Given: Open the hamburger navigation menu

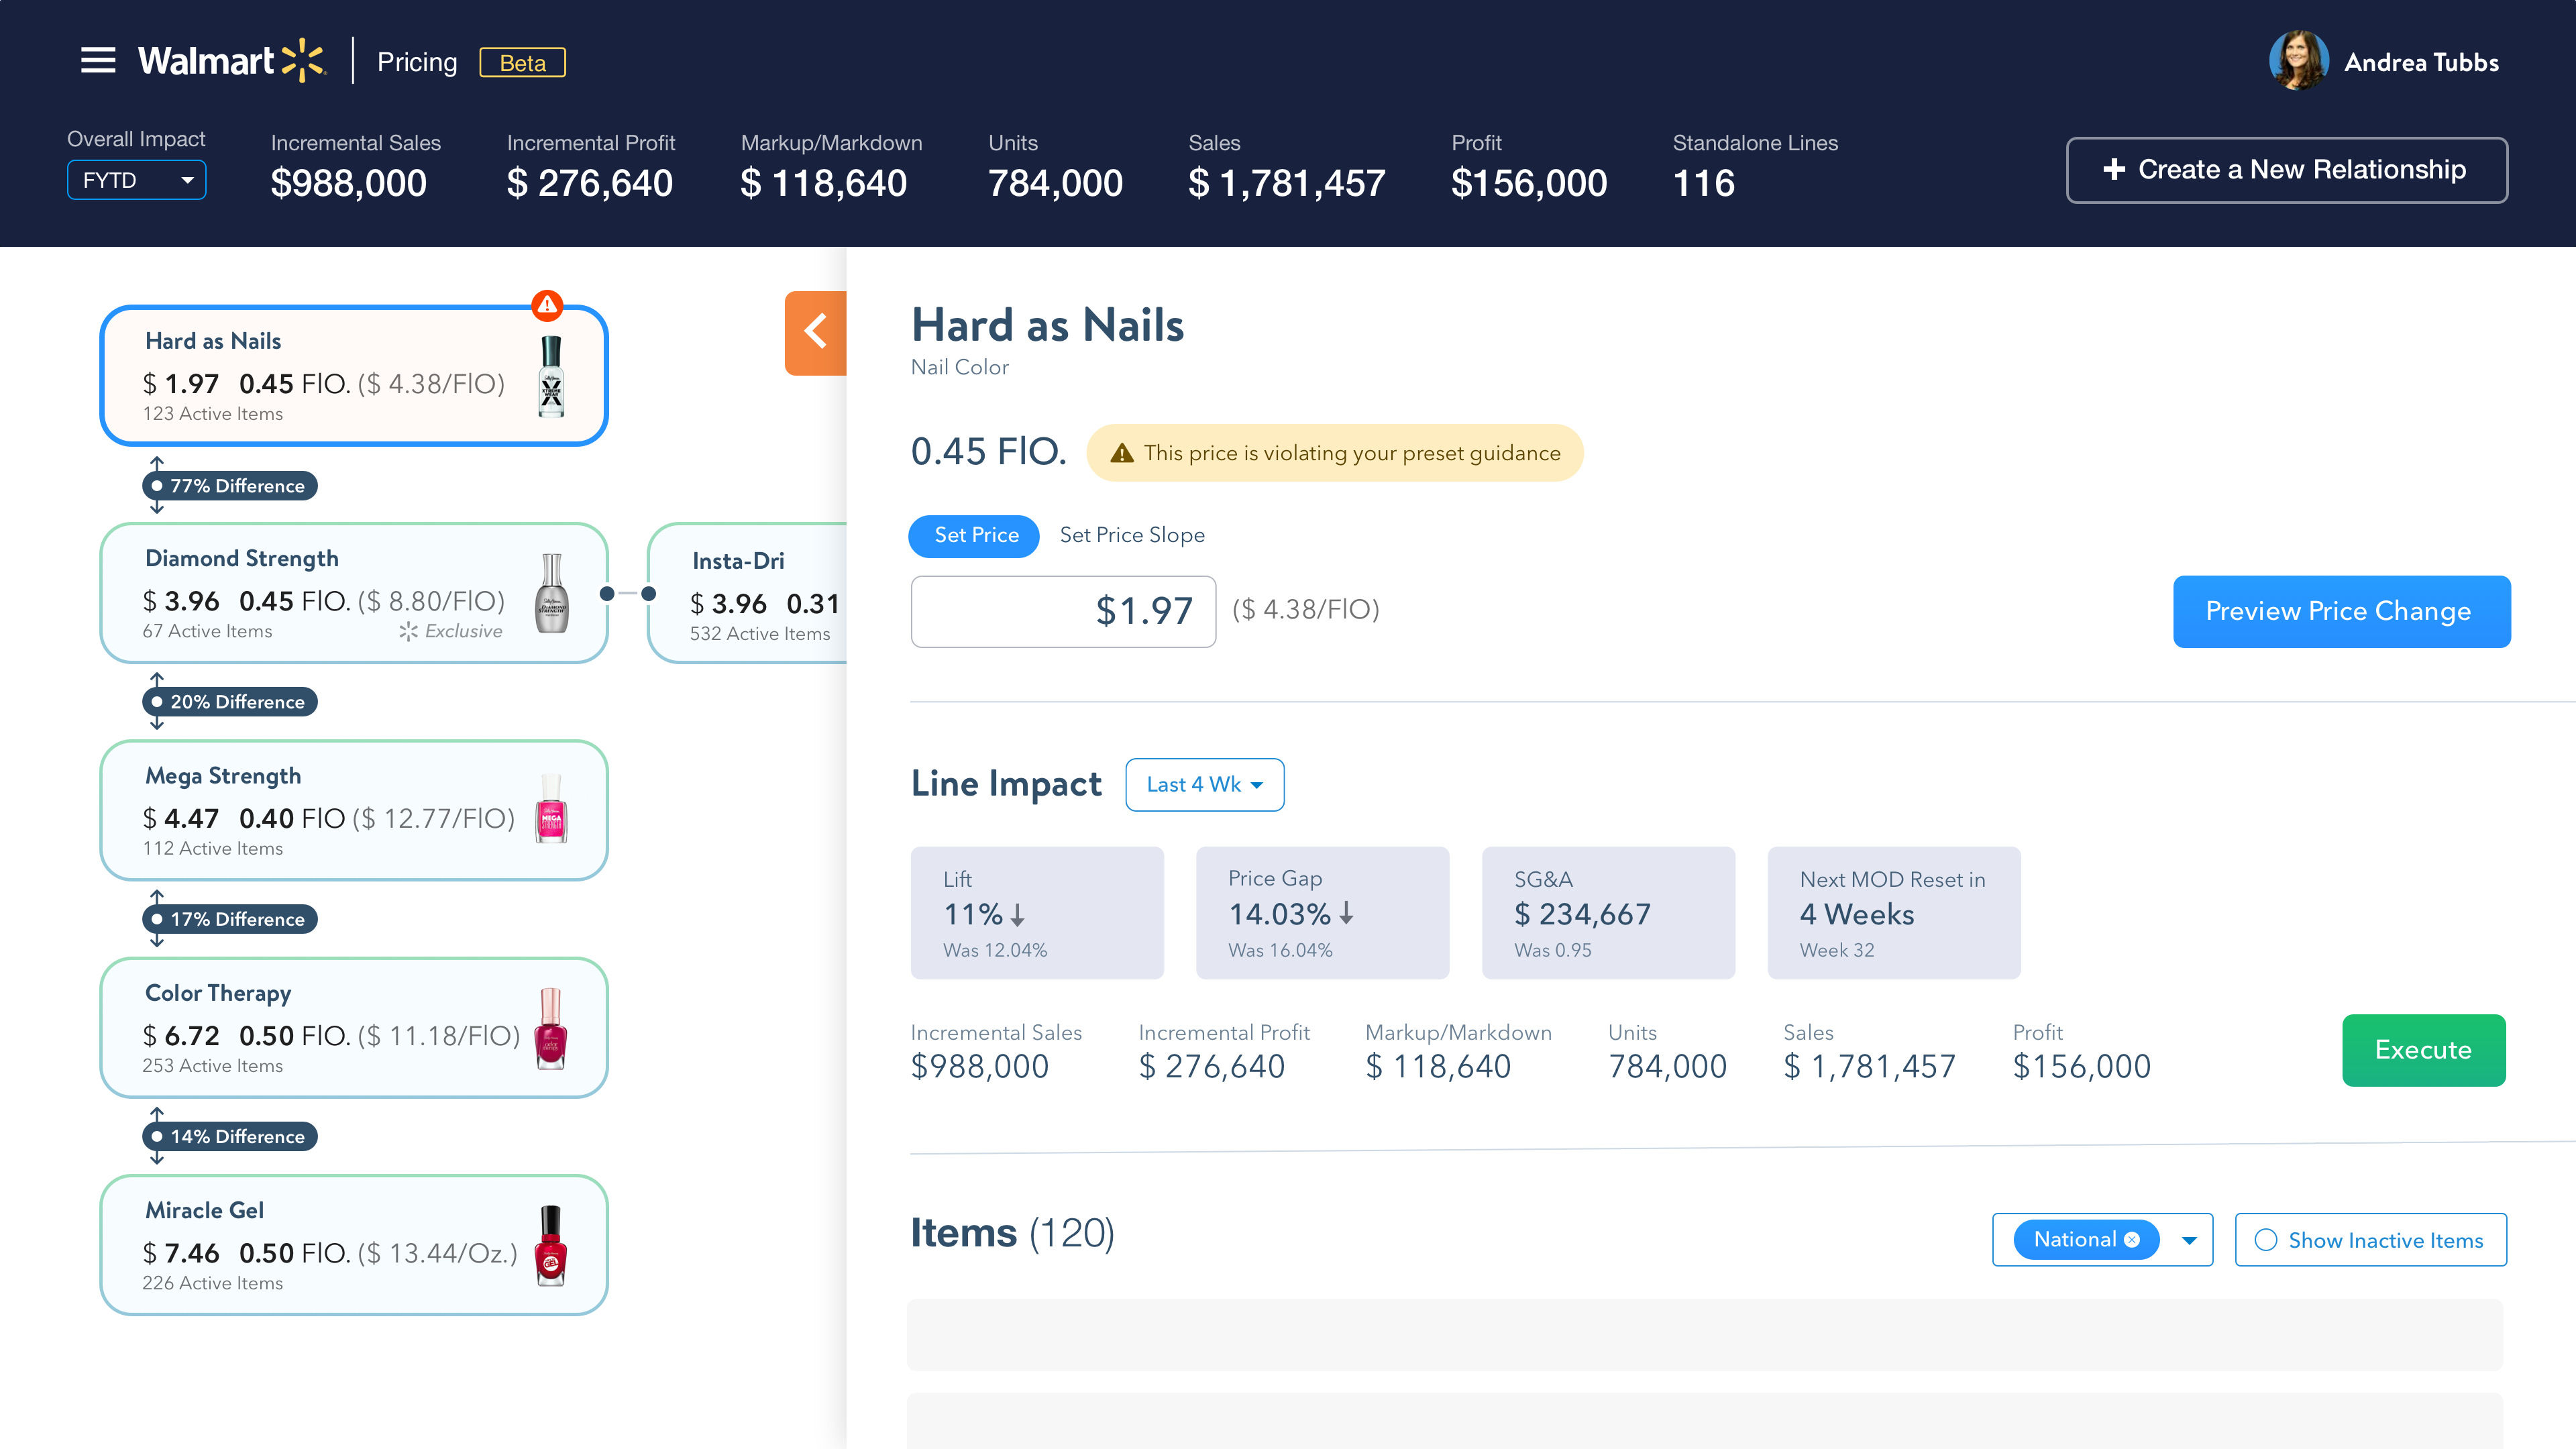Looking at the screenshot, I should [x=98, y=61].
